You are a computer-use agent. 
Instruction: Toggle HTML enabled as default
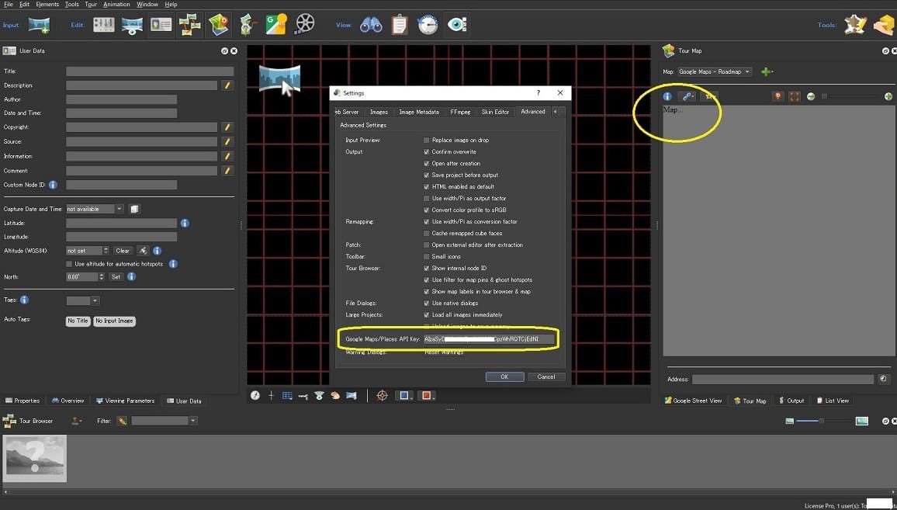(x=426, y=186)
